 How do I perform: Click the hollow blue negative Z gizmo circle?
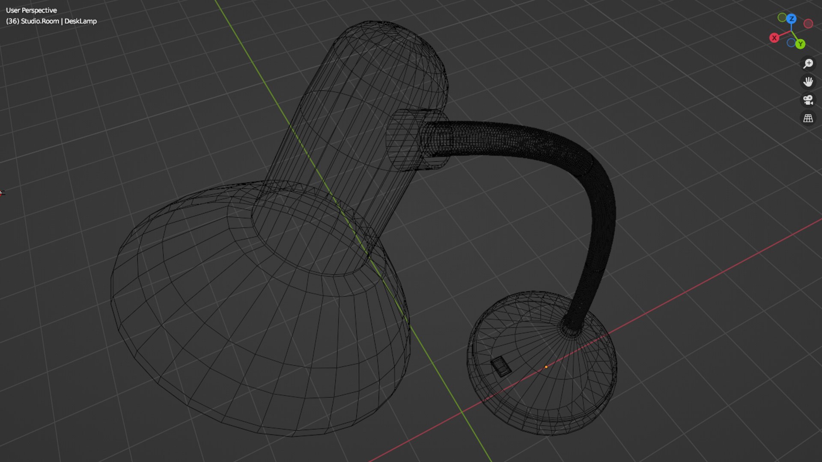(x=791, y=43)
